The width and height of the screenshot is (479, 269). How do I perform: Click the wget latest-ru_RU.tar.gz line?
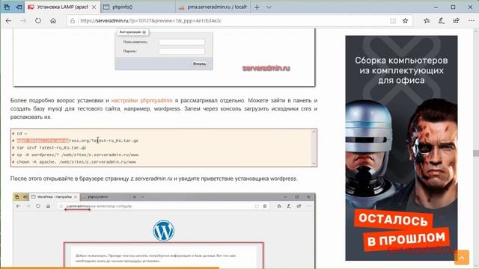click(75, 140)
